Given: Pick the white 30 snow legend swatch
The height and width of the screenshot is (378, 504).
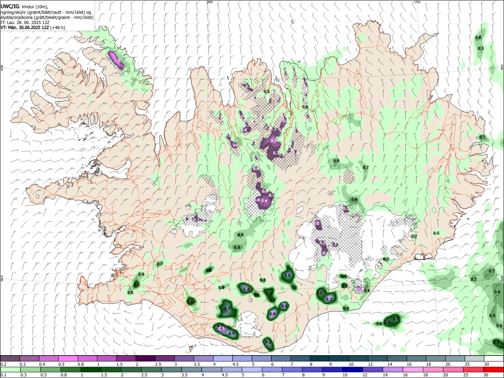Looking at the screenshot, I should pos(494,358).
